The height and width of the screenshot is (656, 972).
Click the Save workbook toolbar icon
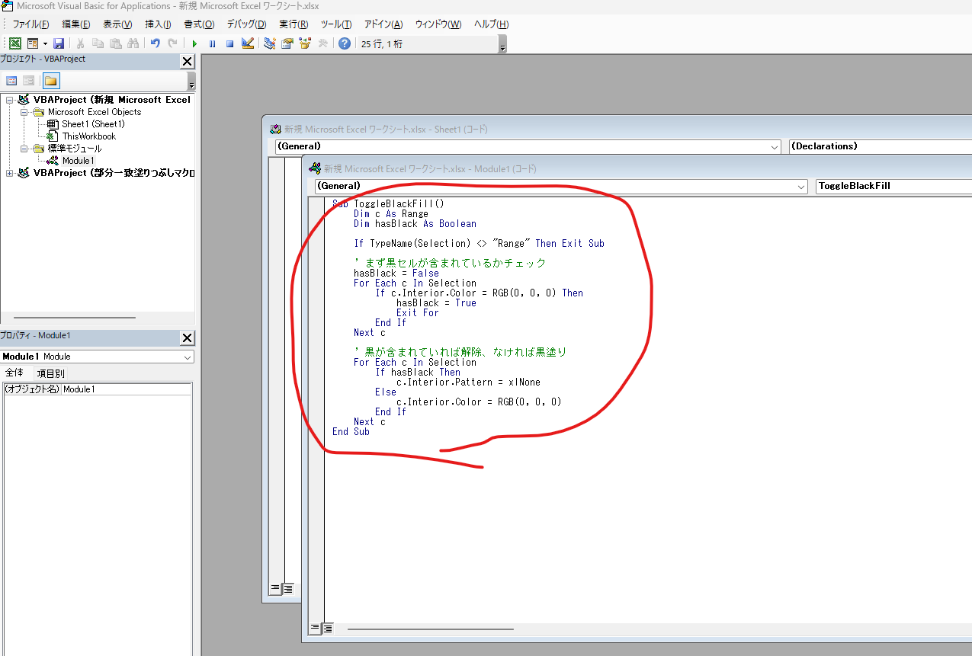(x=59, y=43)
